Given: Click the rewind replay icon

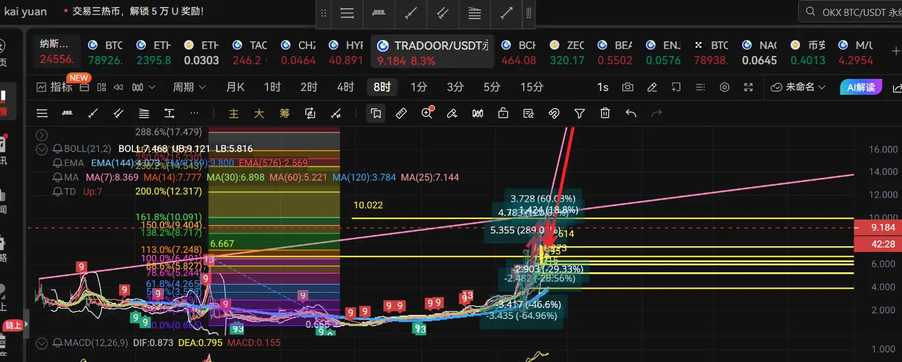Looking at the screenshot, I should (118, 87).
